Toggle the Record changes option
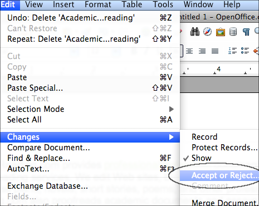Viewport: 259px width, 206px height. (204, 137)
